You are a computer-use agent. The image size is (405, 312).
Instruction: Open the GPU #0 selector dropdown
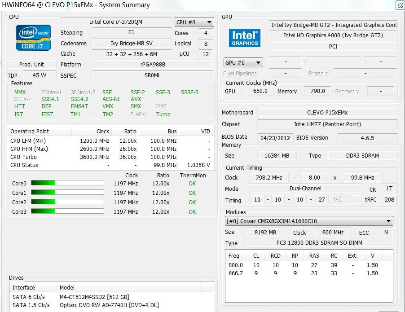coord(243,62)
